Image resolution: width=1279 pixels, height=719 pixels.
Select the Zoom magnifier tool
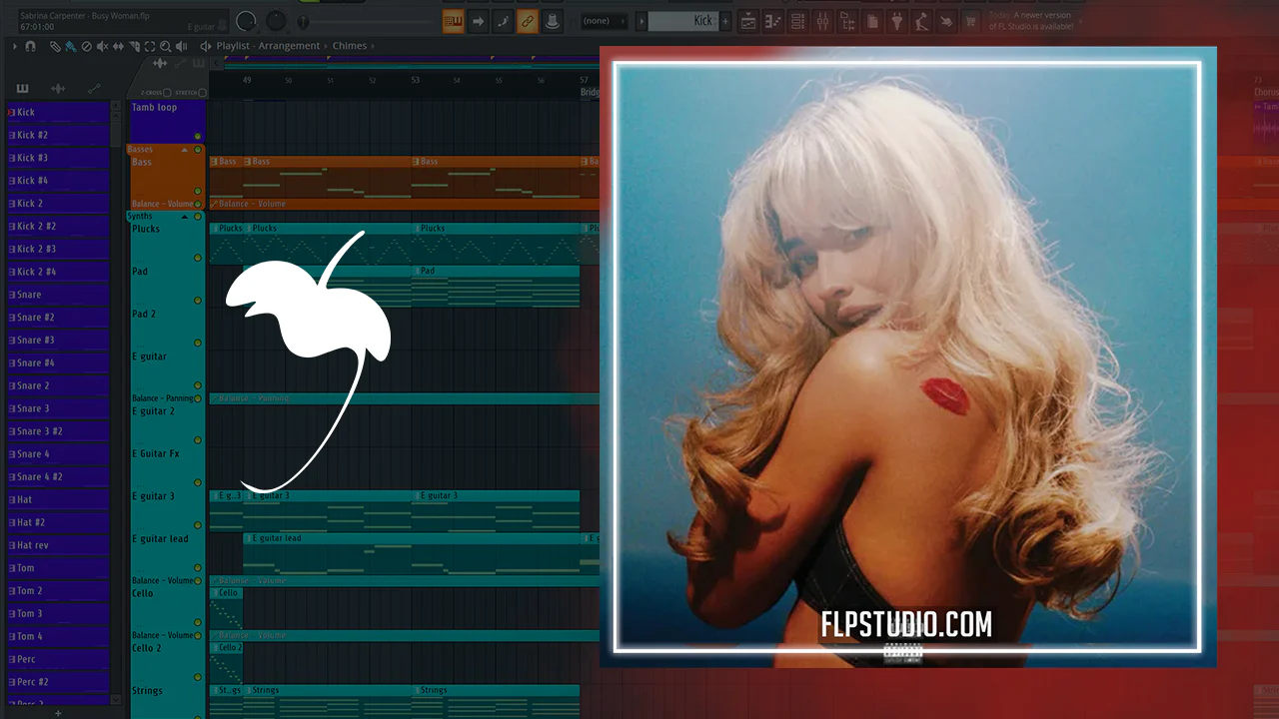pos(165,46)
